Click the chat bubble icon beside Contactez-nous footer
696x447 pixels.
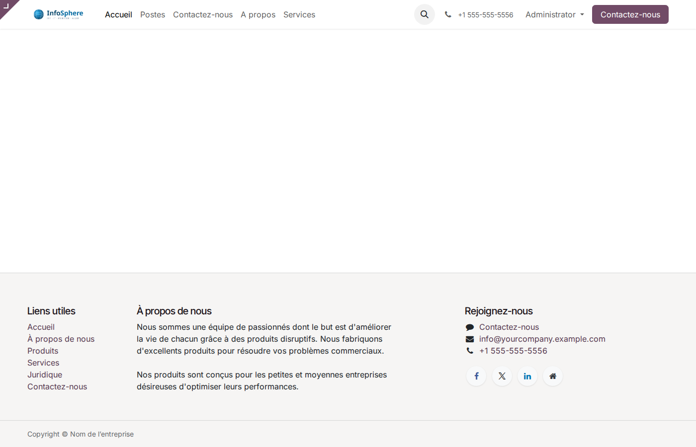click(x=470, y=327)
